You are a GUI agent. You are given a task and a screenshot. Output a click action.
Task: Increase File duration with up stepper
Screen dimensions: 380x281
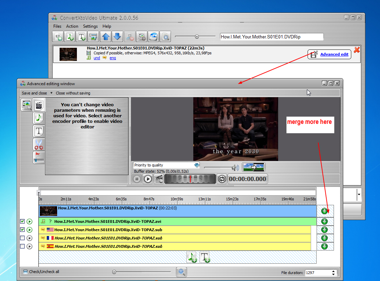click(x=334, y=271)
